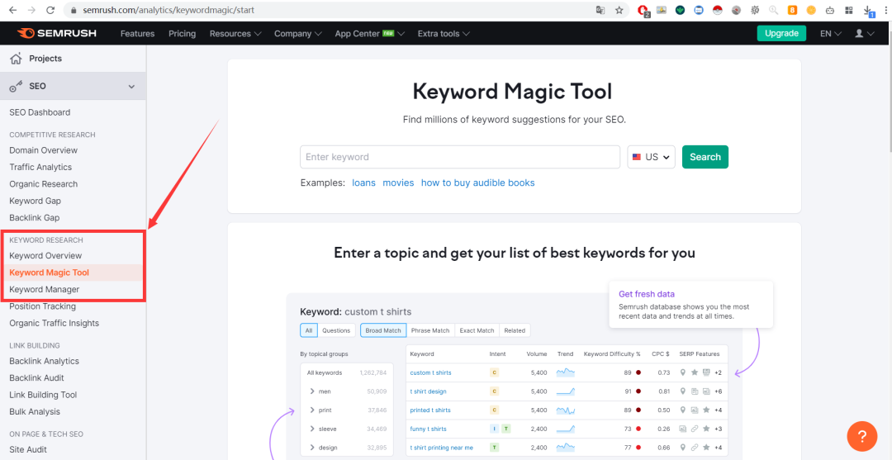Open Keyword Gap
This screenshot has height=460, width=892.
(x=36, y=201)
